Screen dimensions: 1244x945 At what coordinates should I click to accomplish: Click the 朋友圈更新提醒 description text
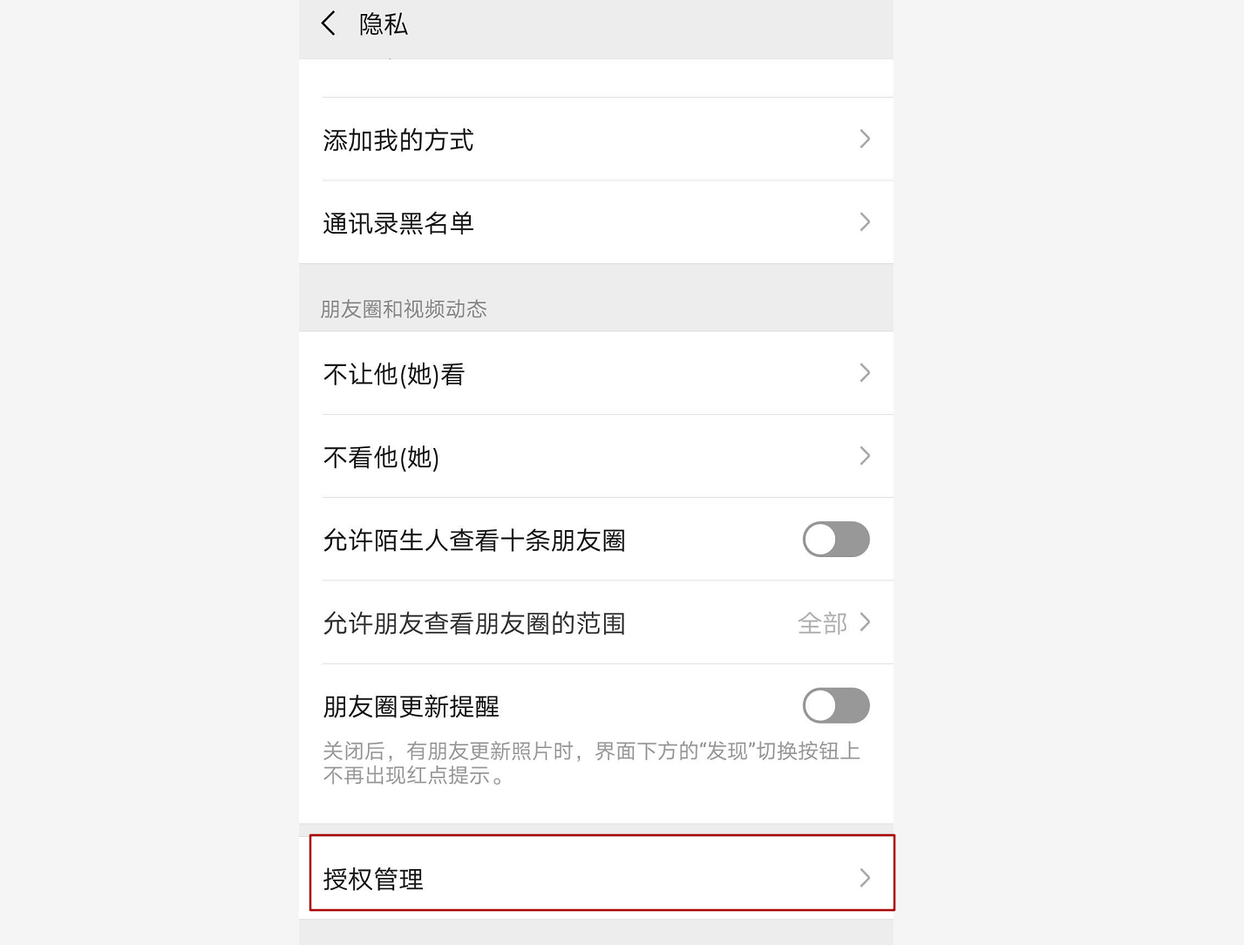click(591, 764)
